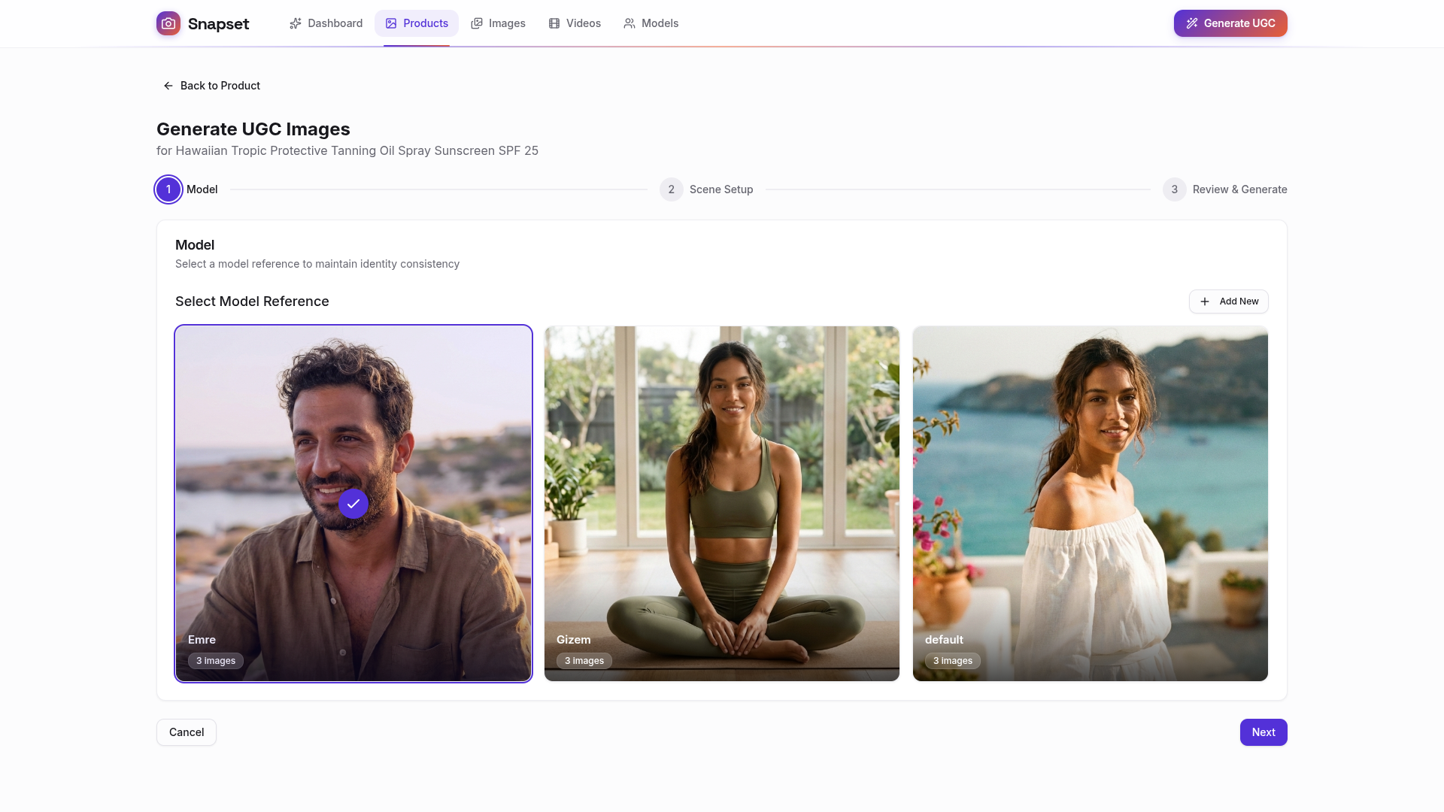Click the Model step label text

[202, 189]
